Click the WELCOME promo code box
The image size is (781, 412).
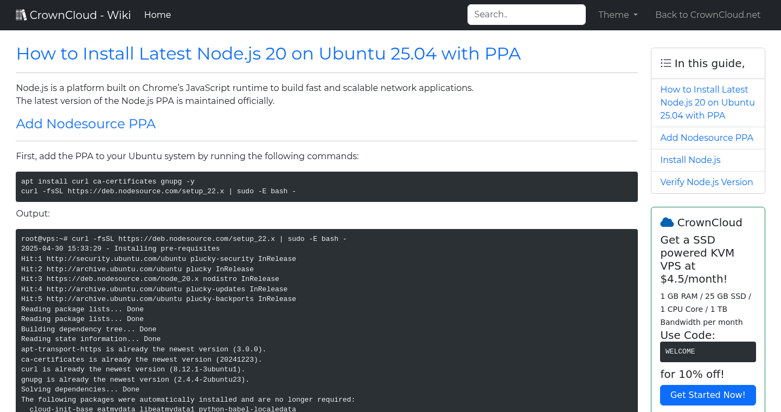click(x=707, y=352)
